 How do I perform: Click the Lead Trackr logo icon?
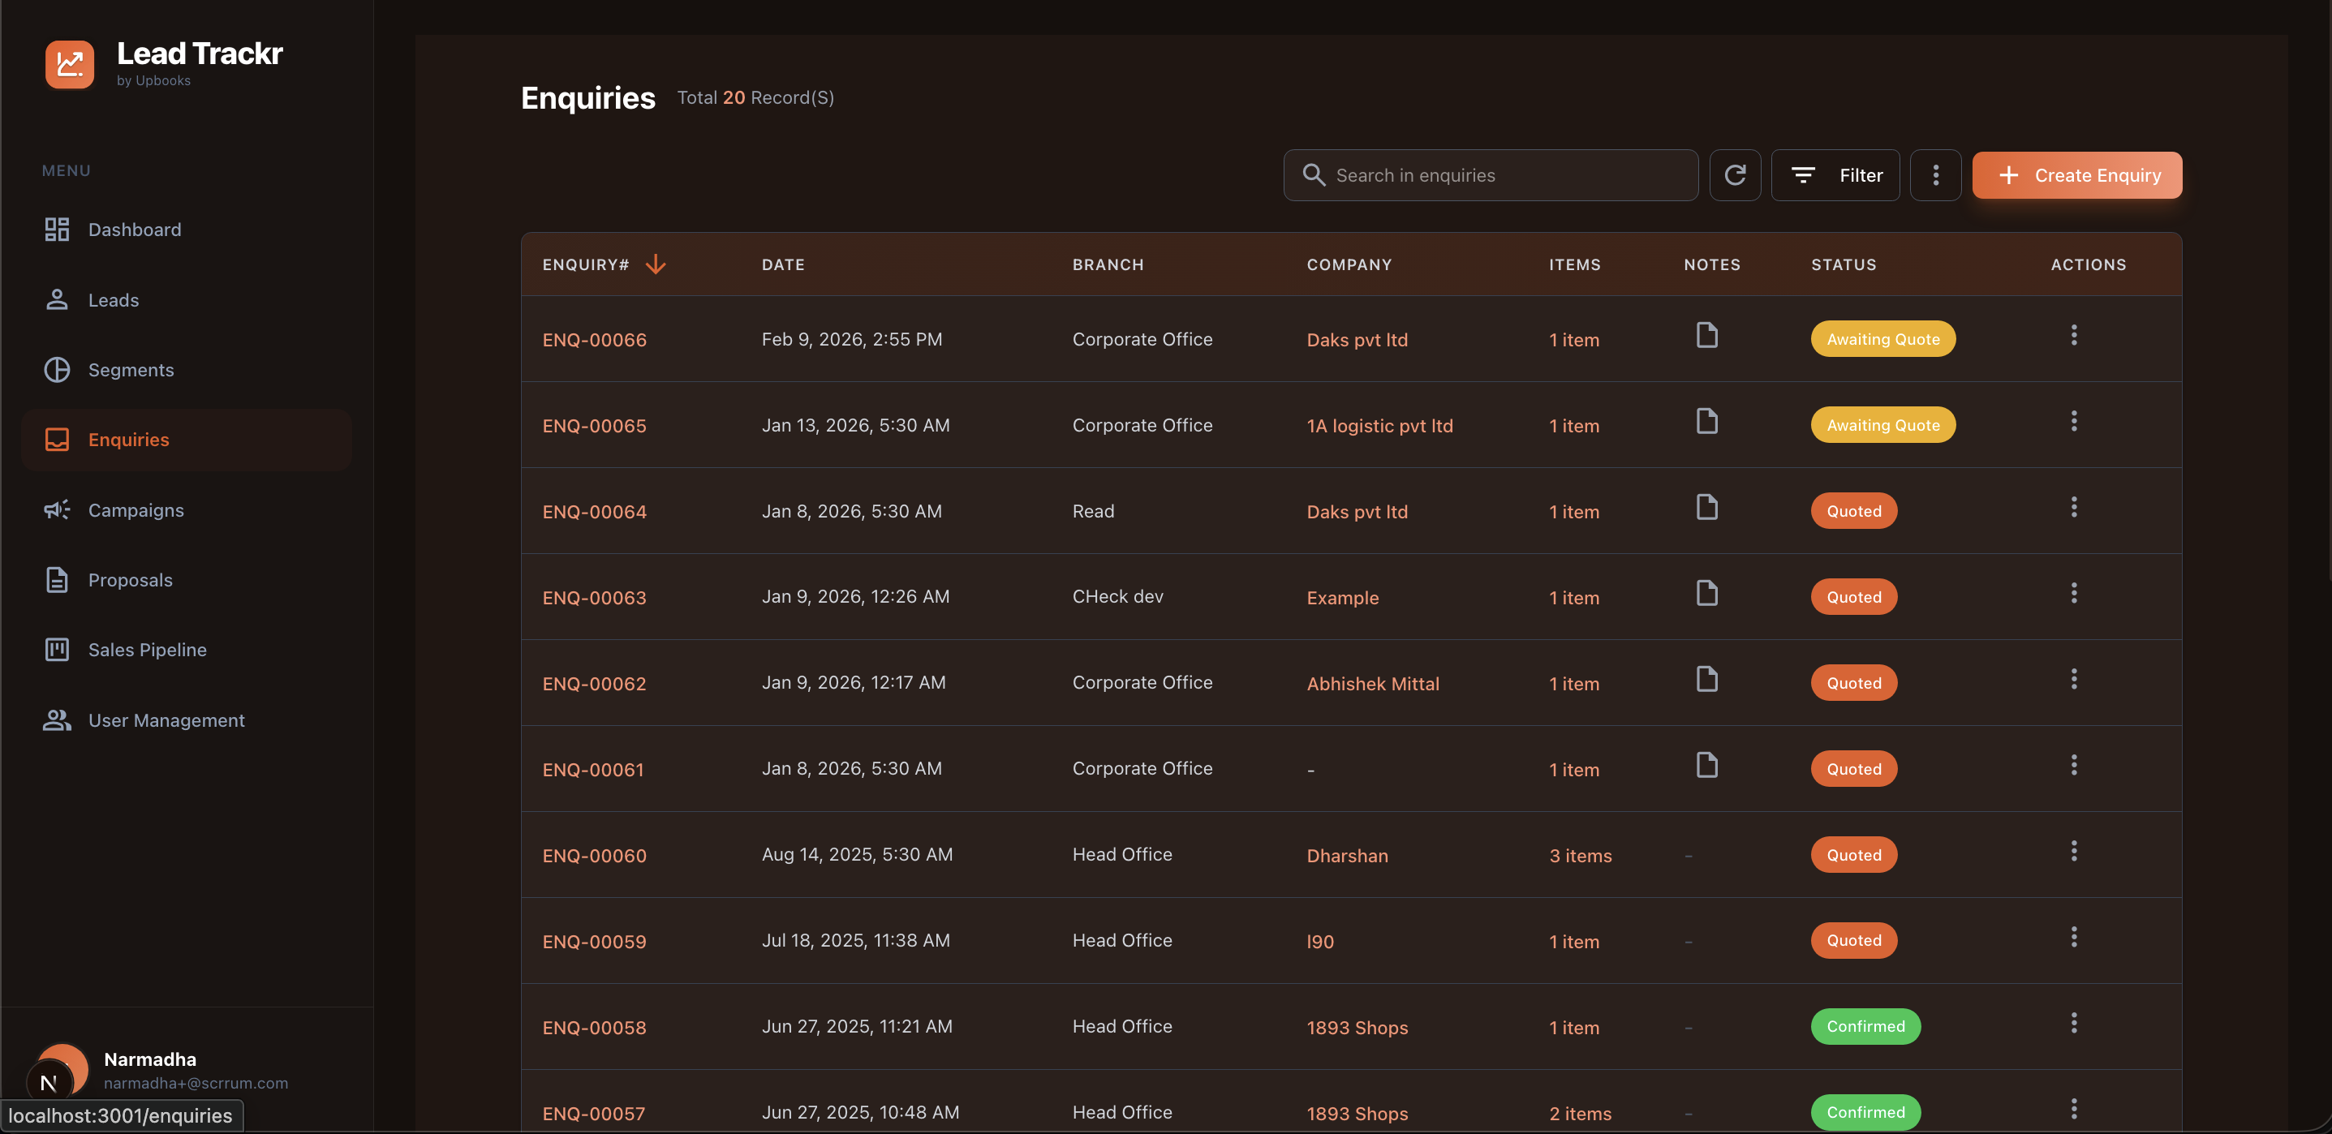pyautogui.click(x=70, y=64)
